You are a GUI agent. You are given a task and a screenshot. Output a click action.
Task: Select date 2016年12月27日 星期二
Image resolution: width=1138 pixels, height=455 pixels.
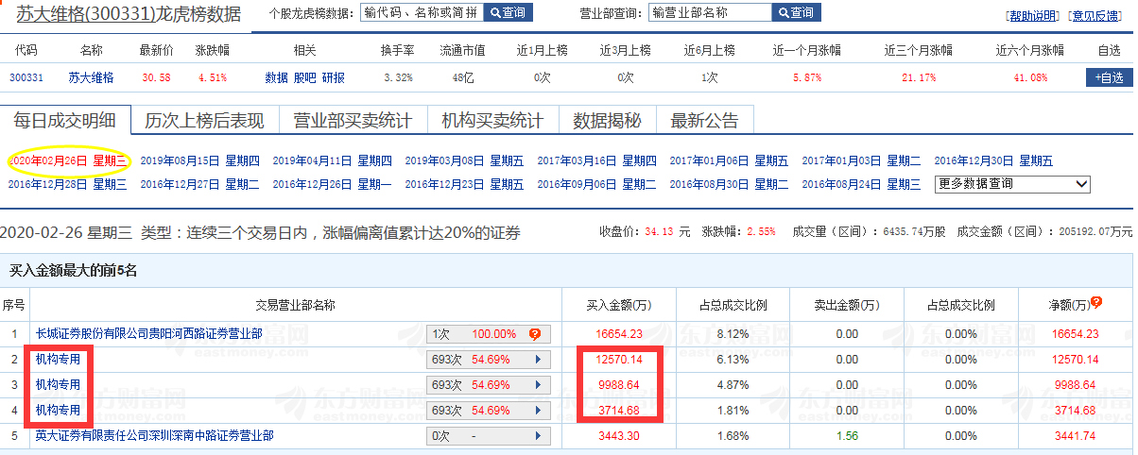click(x=199, y=184)
